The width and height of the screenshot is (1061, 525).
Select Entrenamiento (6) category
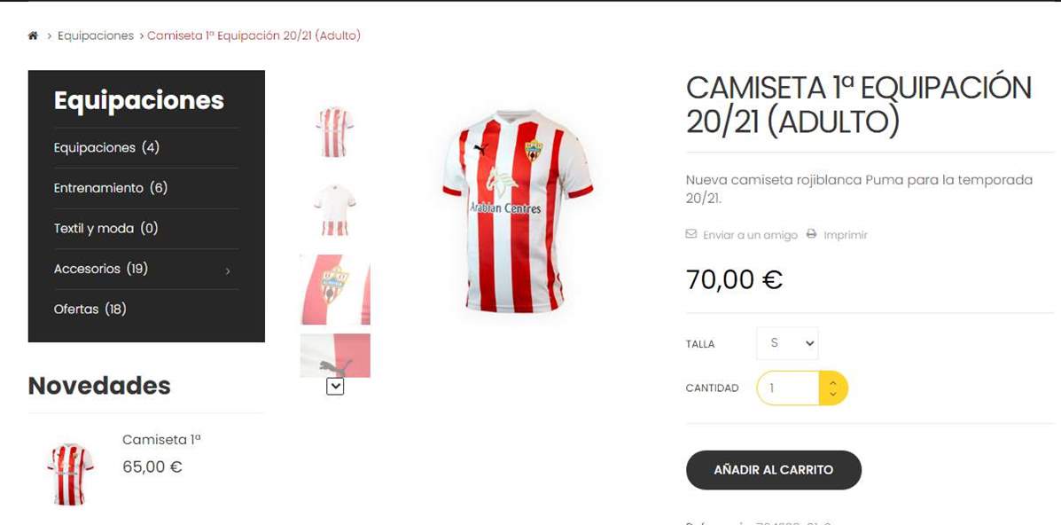coord(110,188)
